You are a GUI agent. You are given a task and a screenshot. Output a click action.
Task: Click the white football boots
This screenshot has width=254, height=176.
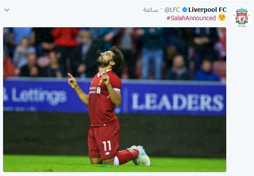point(140,155)
